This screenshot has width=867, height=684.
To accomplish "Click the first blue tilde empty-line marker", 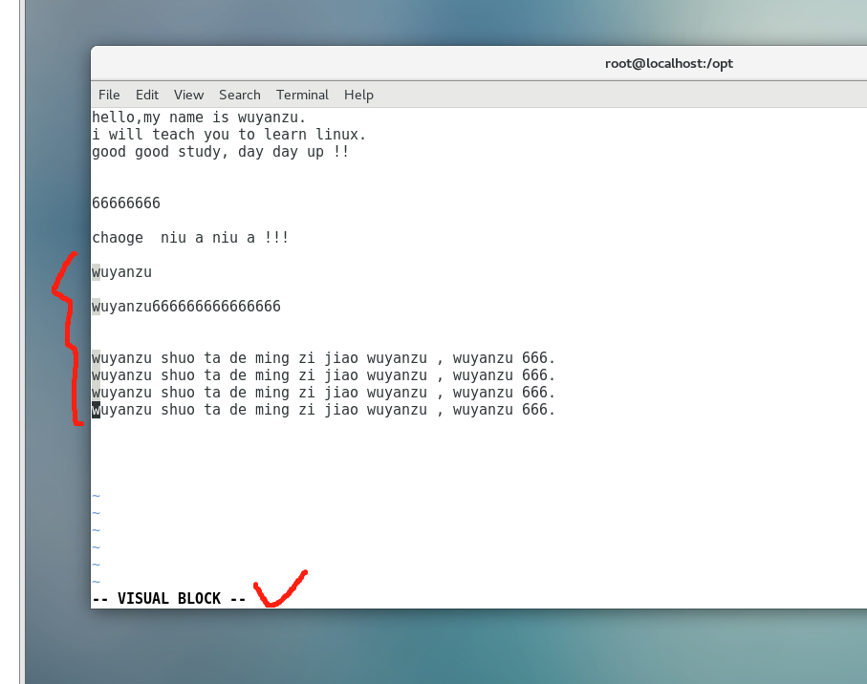I will [96, 496].
